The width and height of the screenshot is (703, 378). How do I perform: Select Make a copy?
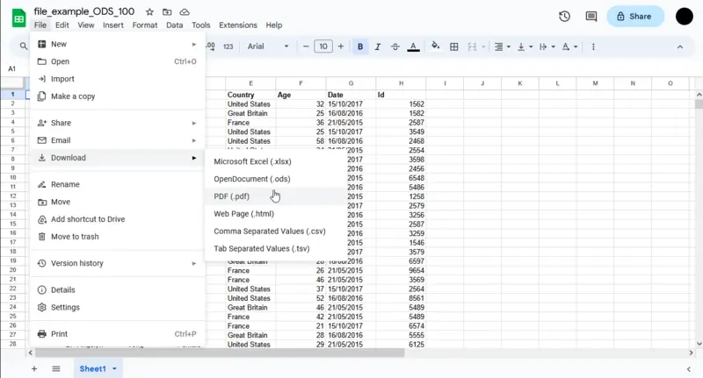pos(118,96)
